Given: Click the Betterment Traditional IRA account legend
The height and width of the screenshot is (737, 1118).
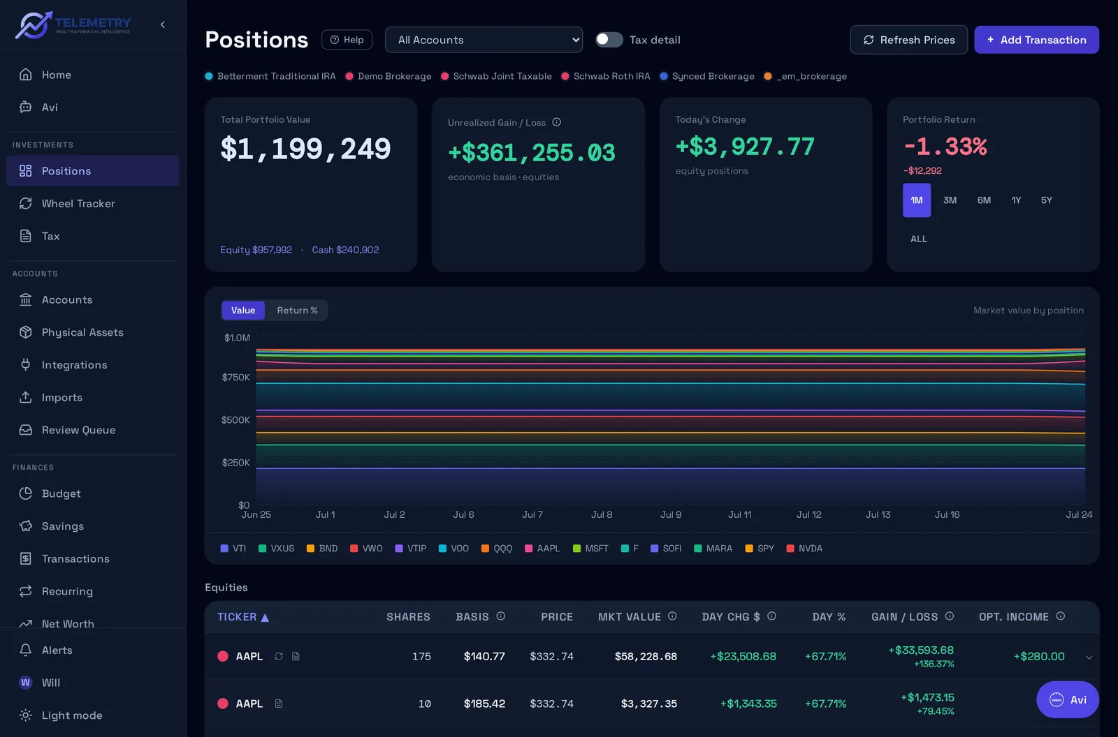Looking at the screenshot, I should pos(270,76).
